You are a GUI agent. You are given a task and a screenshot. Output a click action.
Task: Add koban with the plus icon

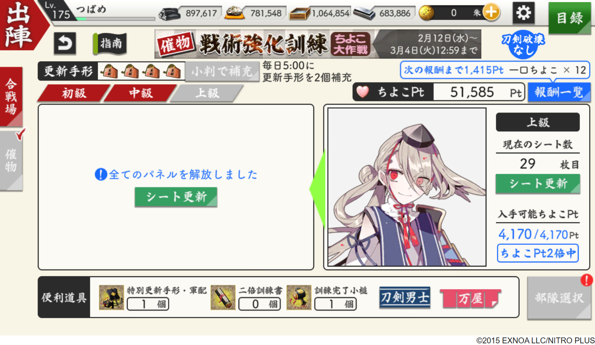click(x=491, y=13)
